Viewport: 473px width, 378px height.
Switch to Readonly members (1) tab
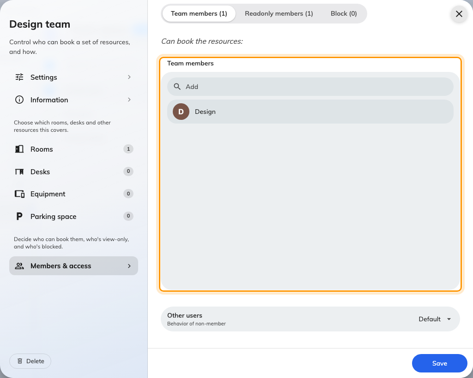tap(279, 13)
